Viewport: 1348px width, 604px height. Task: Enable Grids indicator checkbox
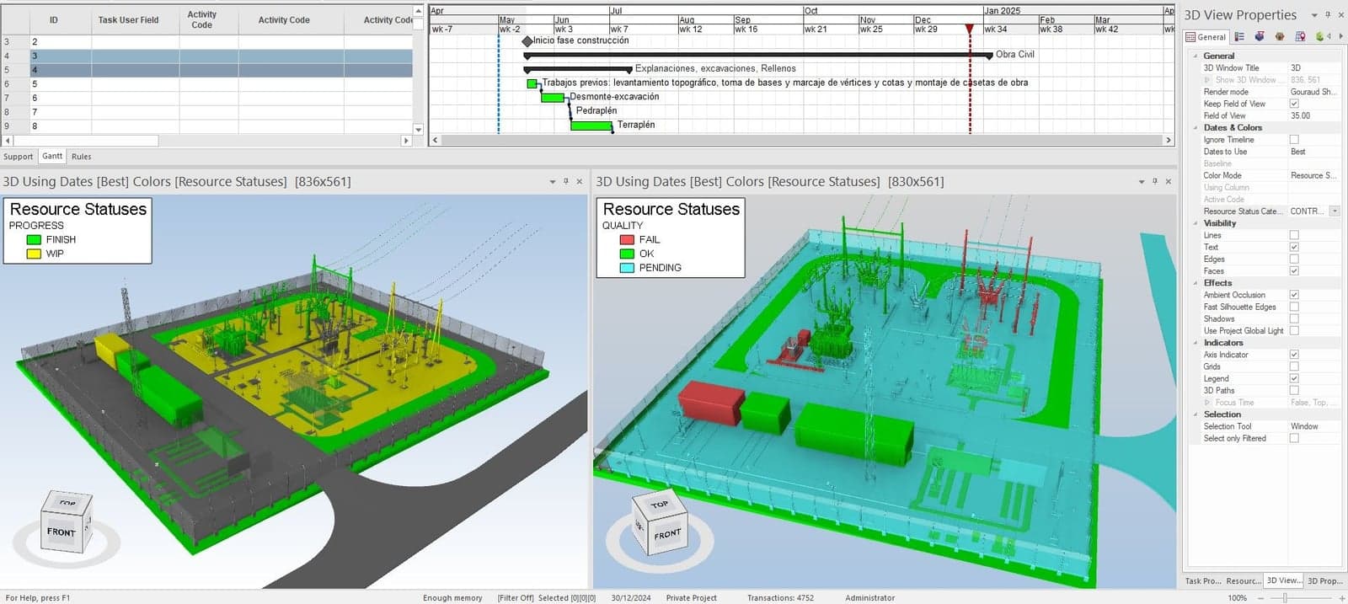pyautogui.click(x=1294, y=366)
